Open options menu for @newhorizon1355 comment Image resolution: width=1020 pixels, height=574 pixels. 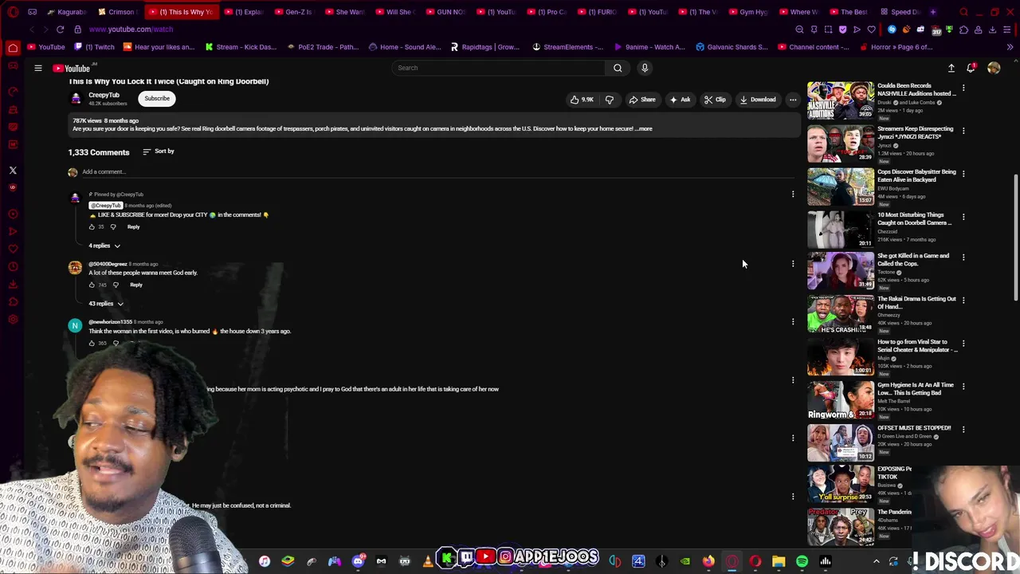point(793,322)
